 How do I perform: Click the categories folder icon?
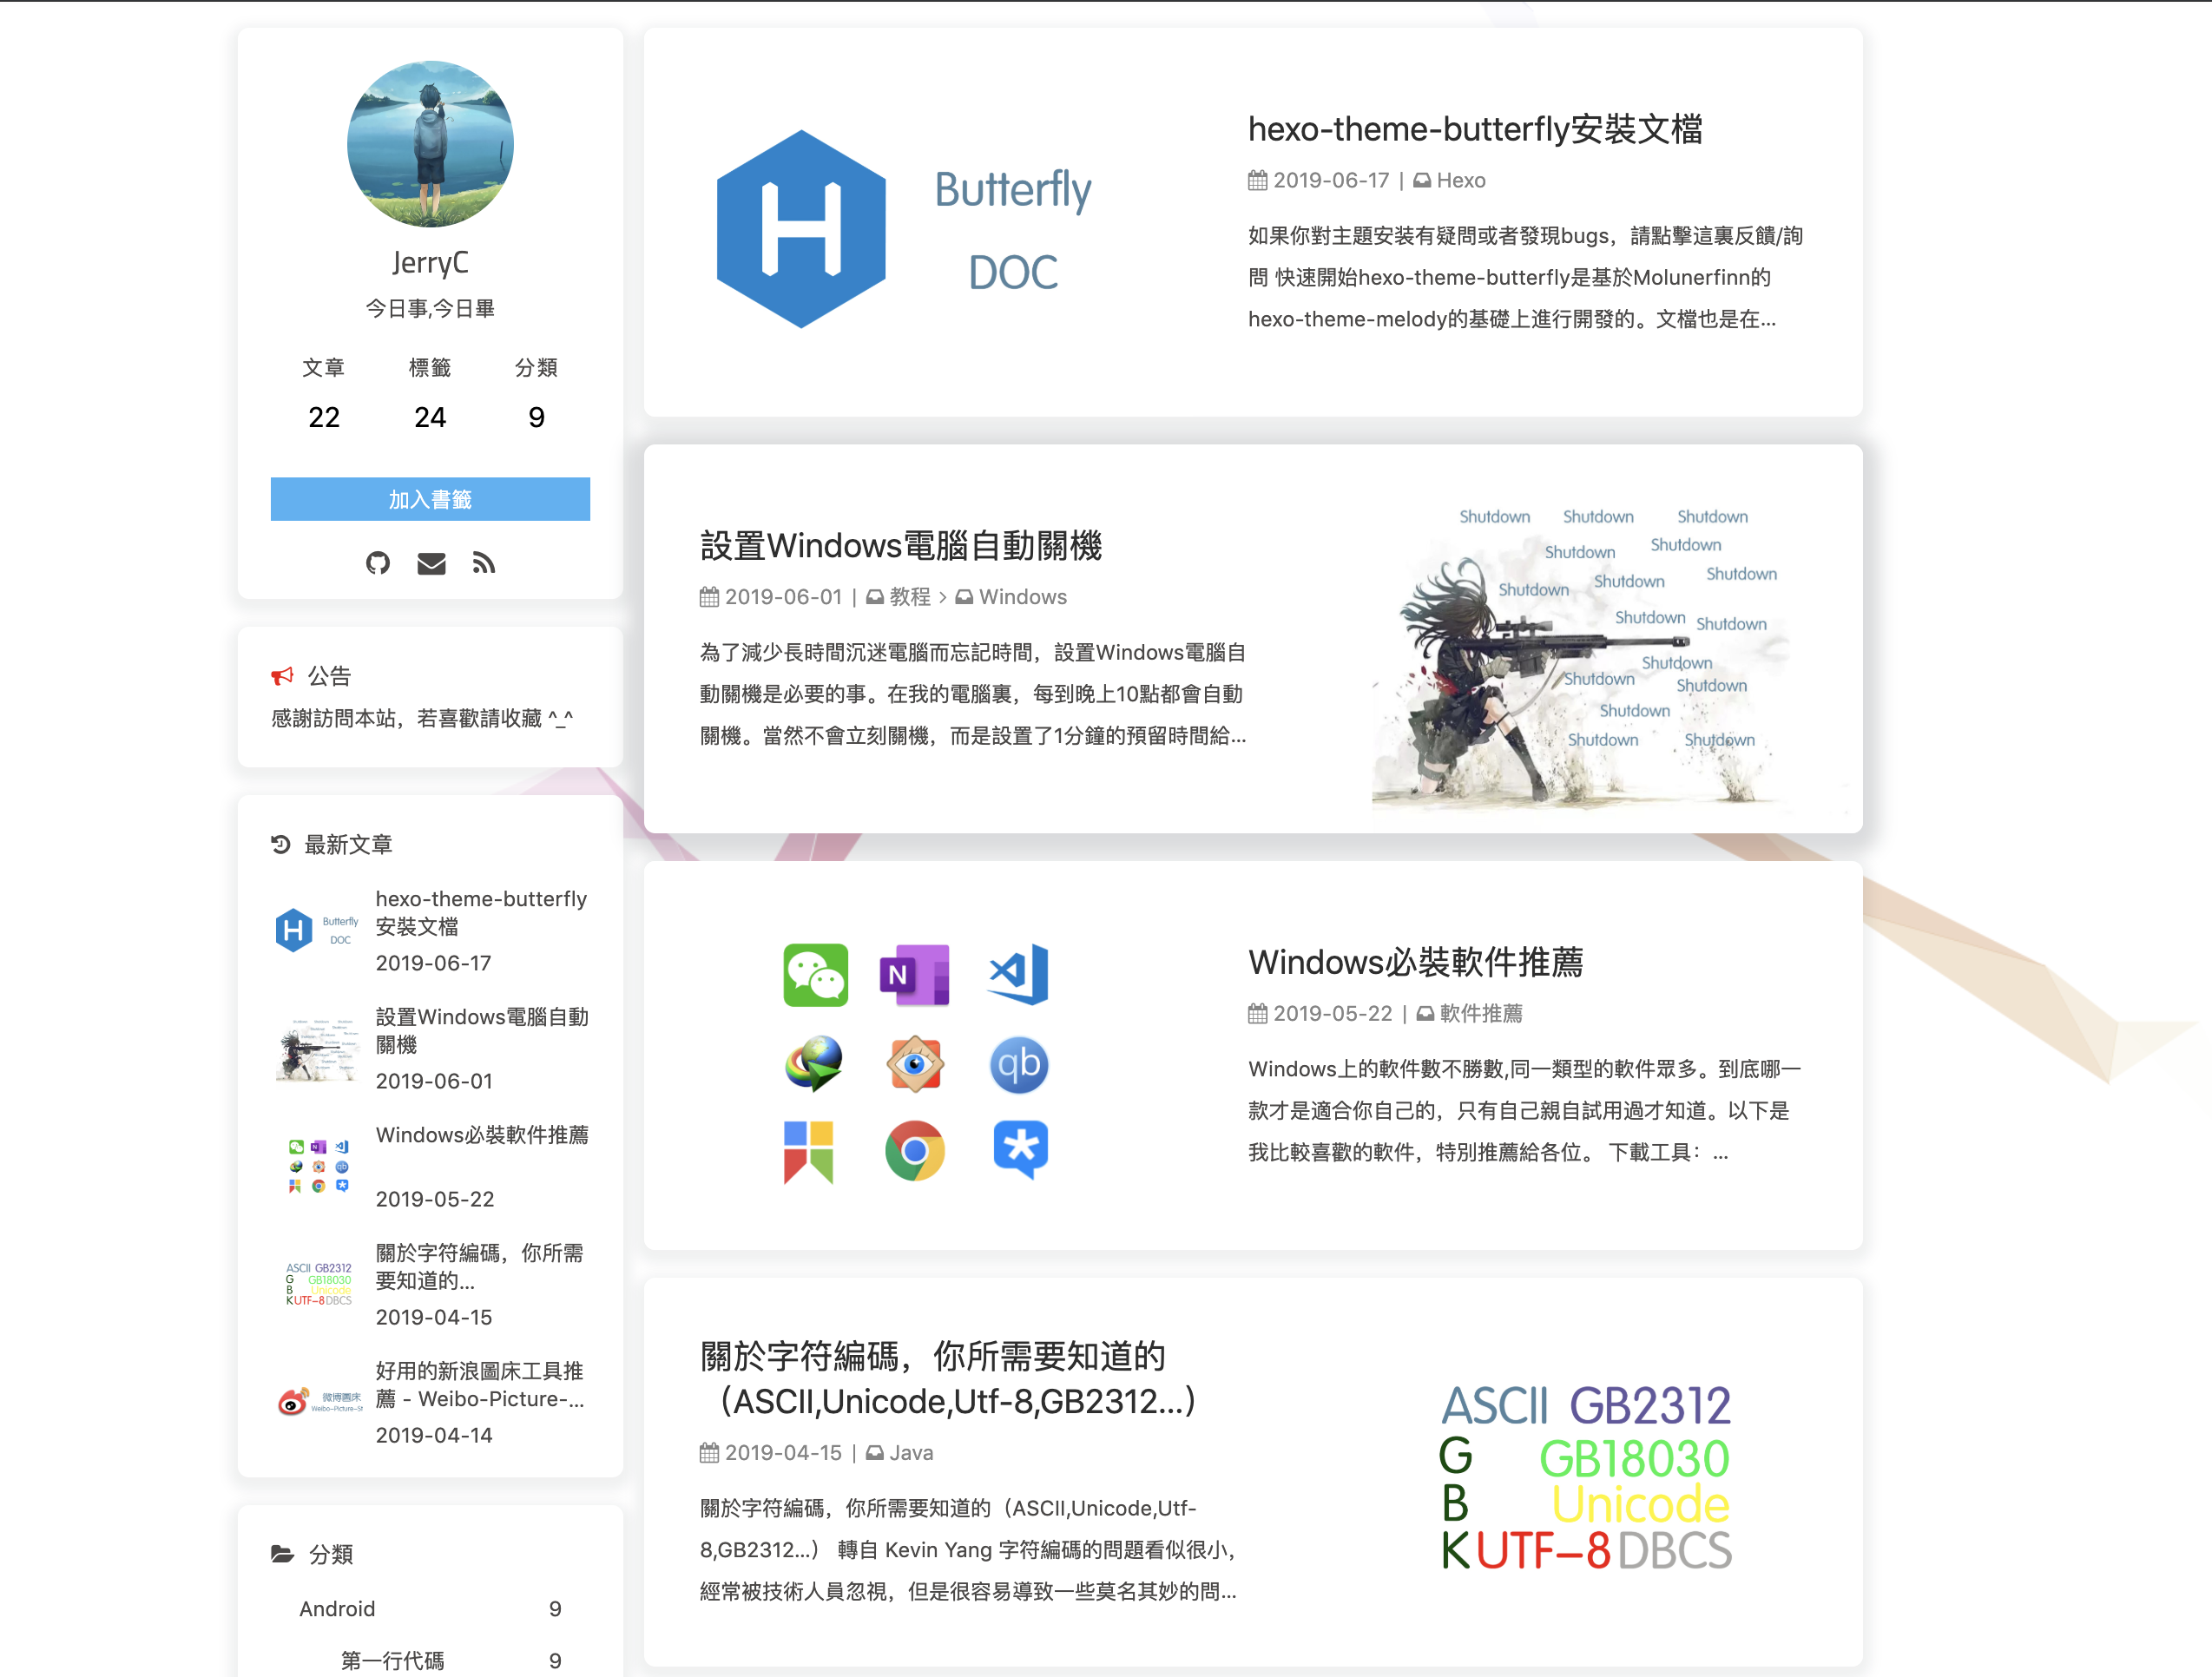pos(282,1553)
